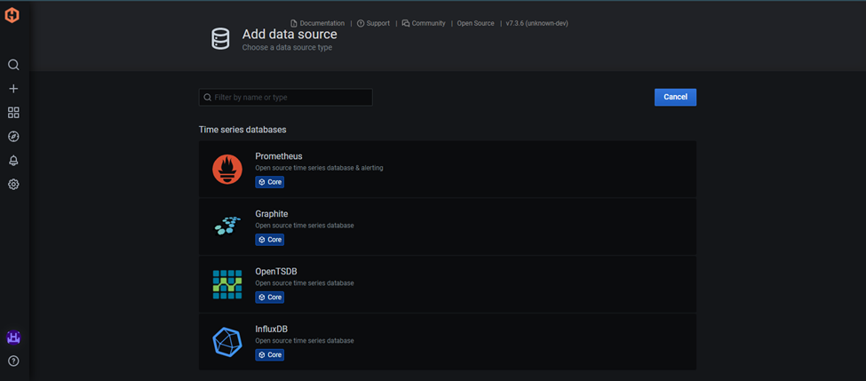This screenshot has width=866, height=381.
Task: Click the database icon beside Add data source
Action: [219, 40]
